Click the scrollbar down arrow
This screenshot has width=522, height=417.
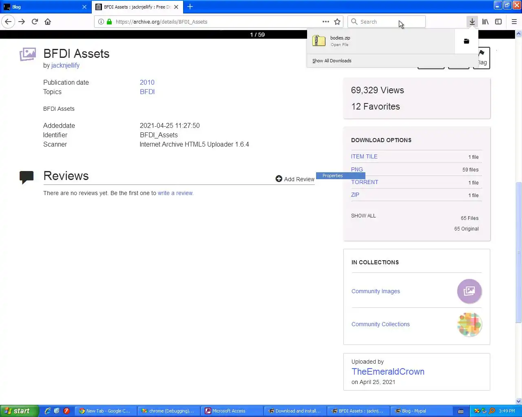(x=519, y=401)
